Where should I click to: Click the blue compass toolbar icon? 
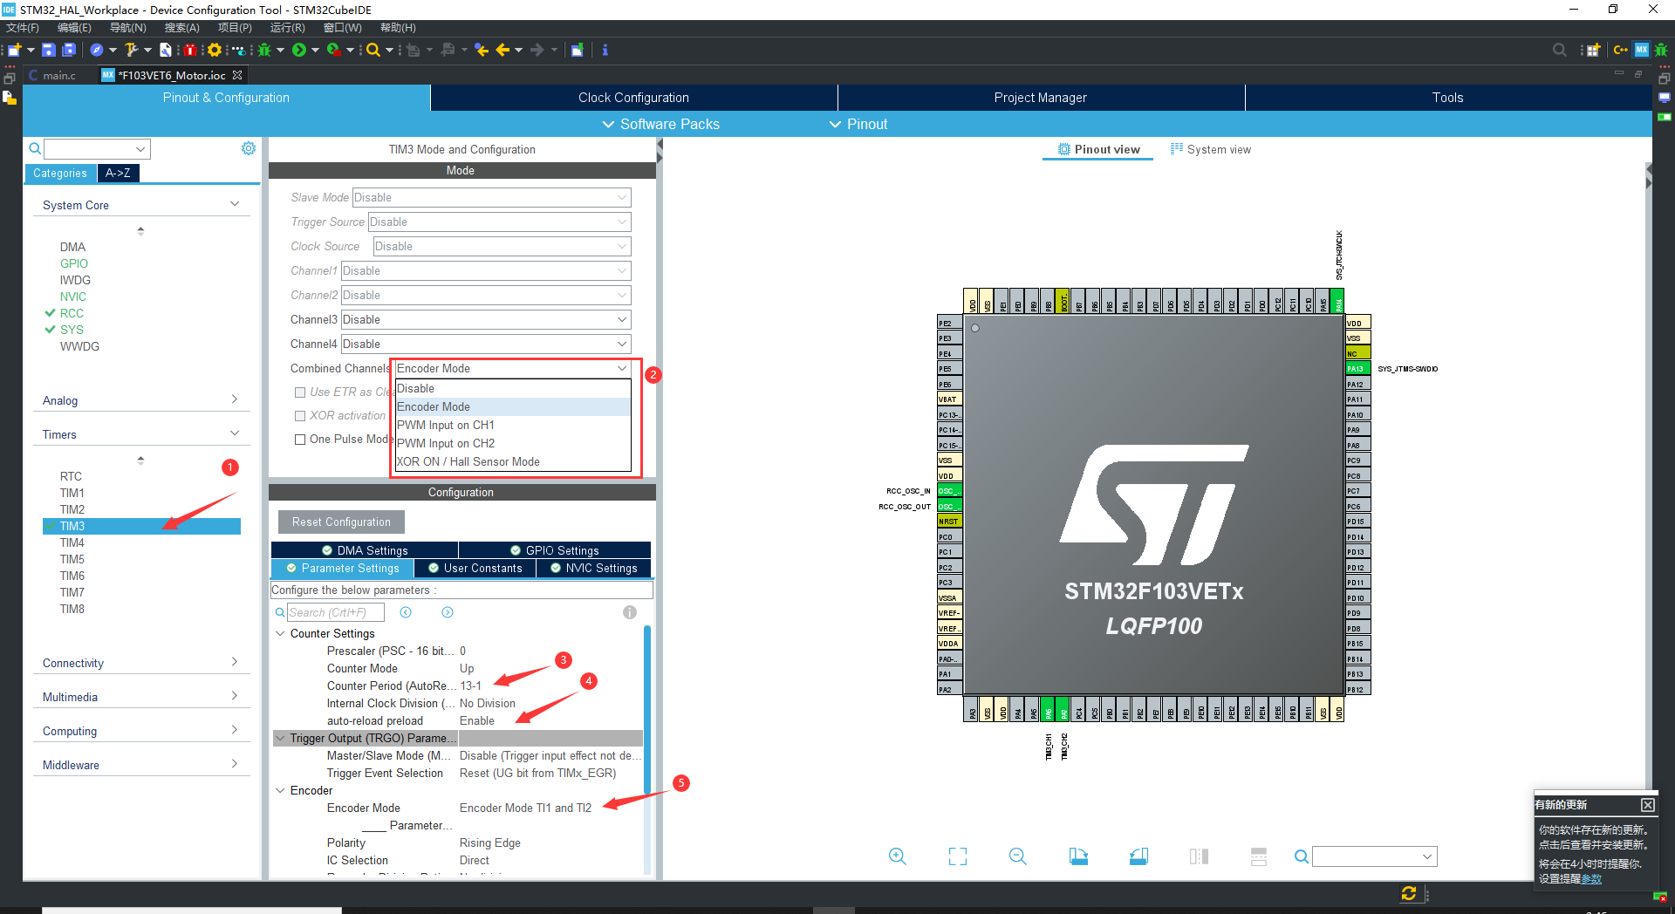[x=97, y=50]
